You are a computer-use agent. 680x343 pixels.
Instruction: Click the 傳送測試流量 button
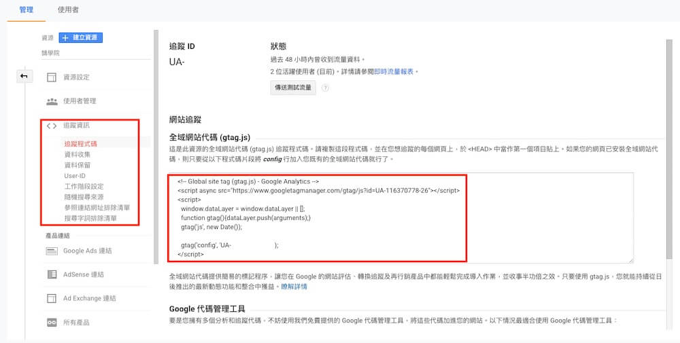pos(293,88)
